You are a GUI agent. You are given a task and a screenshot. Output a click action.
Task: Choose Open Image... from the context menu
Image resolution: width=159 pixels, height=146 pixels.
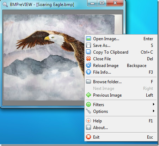pos(121,39)
